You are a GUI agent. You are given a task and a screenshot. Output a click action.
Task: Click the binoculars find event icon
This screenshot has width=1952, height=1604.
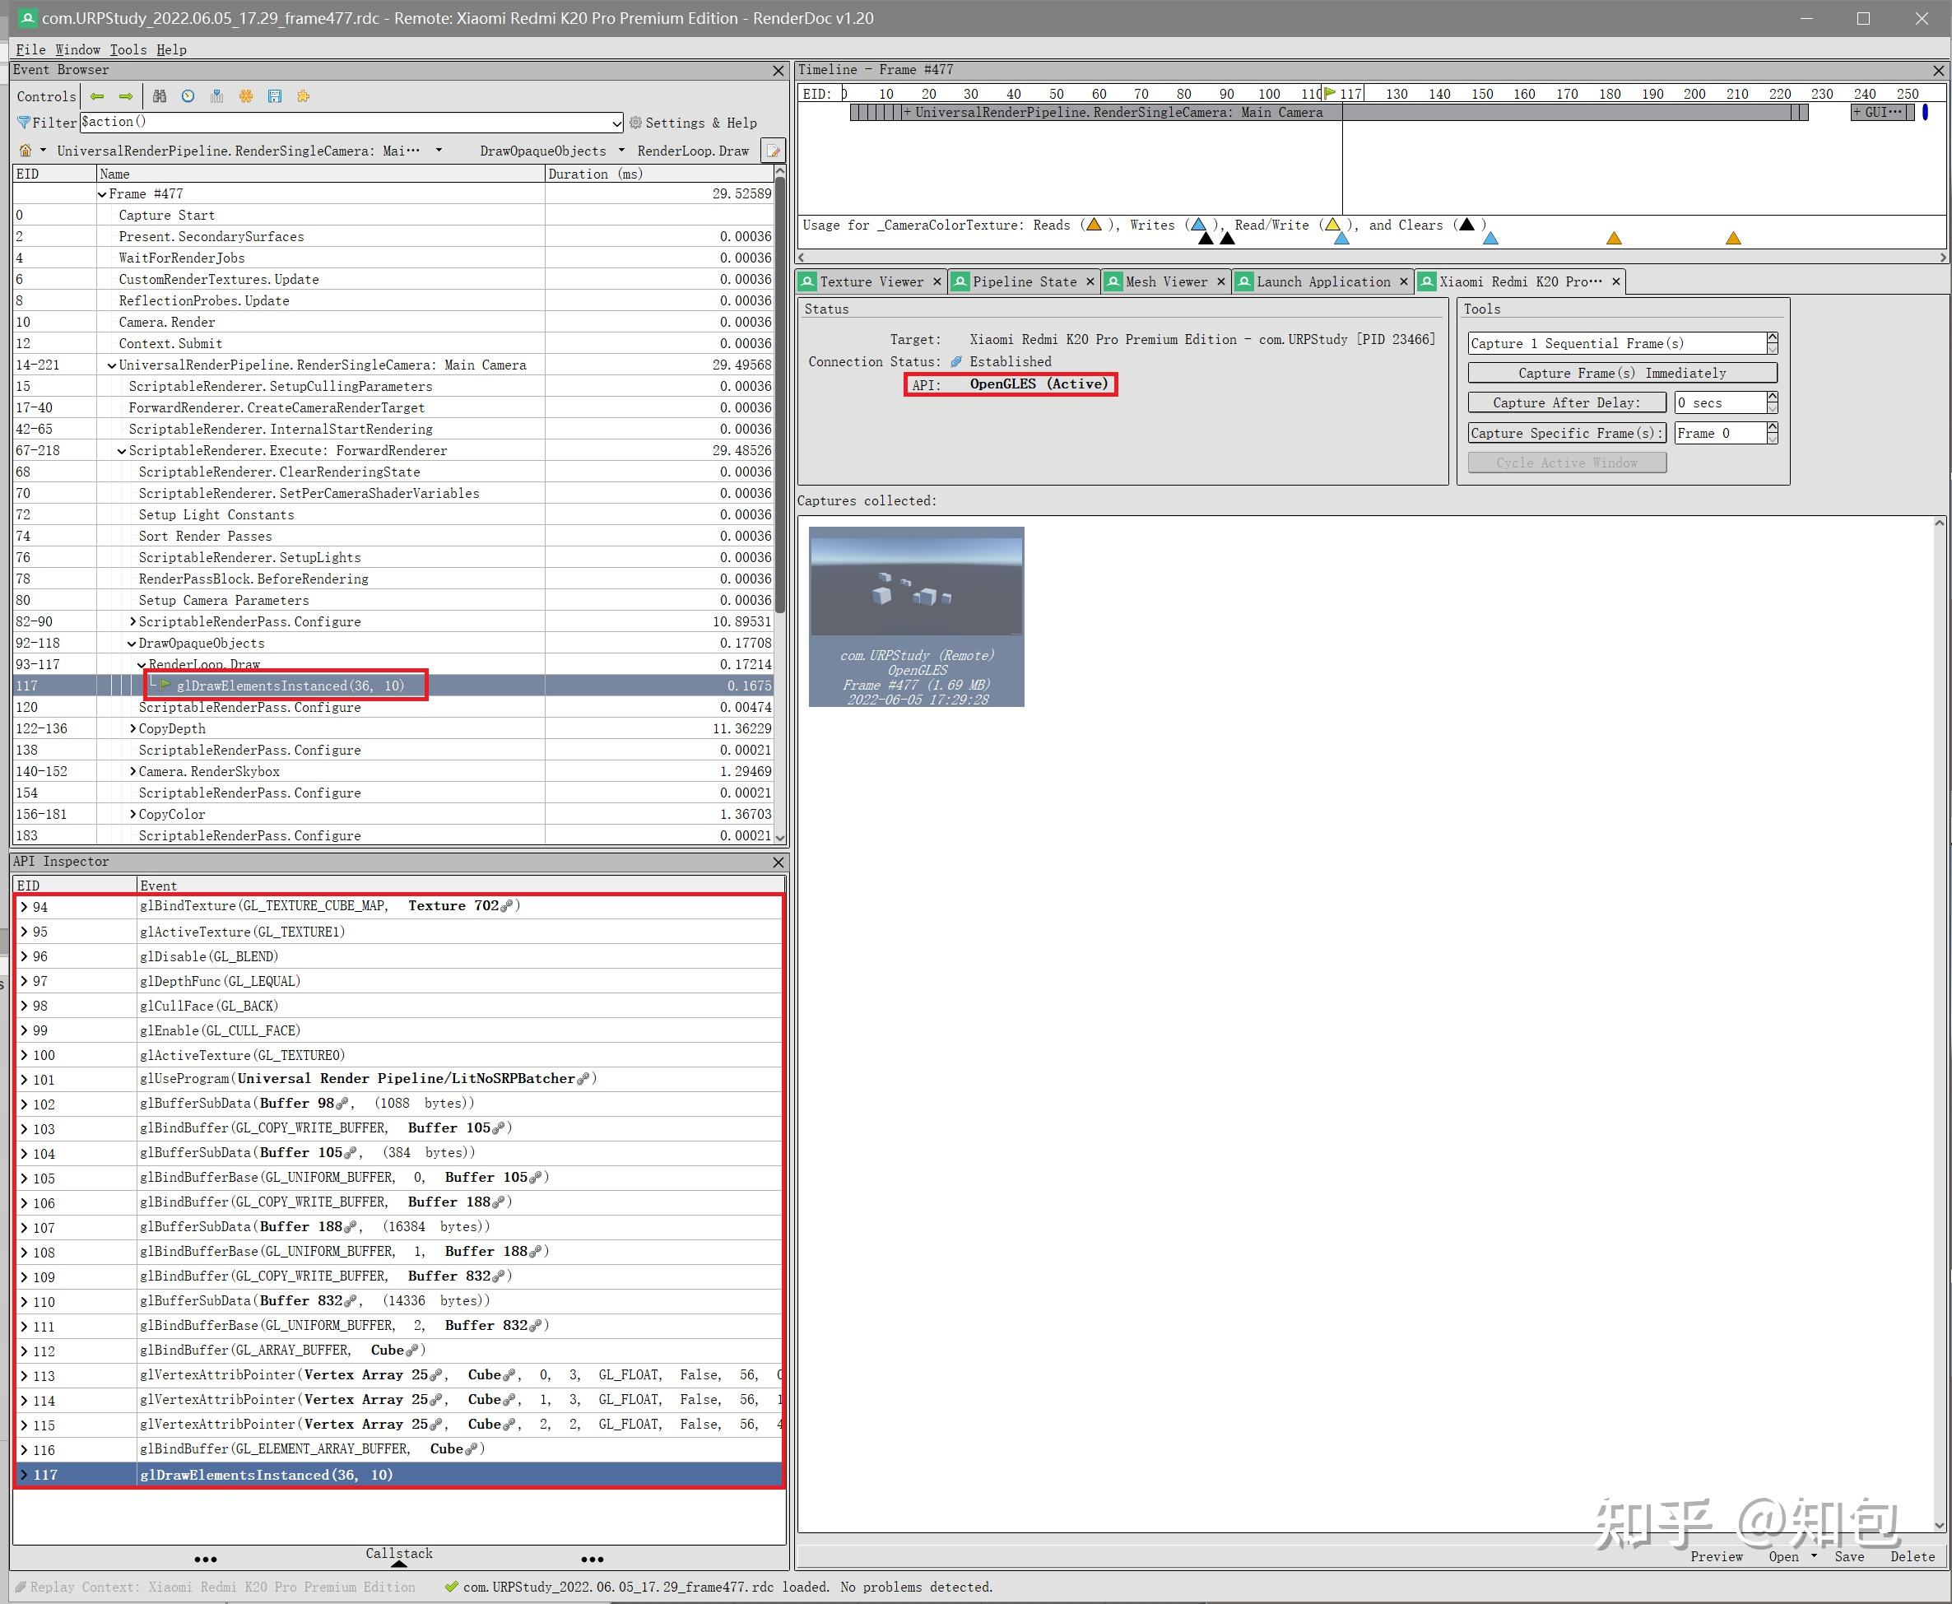tap(160, 96)
